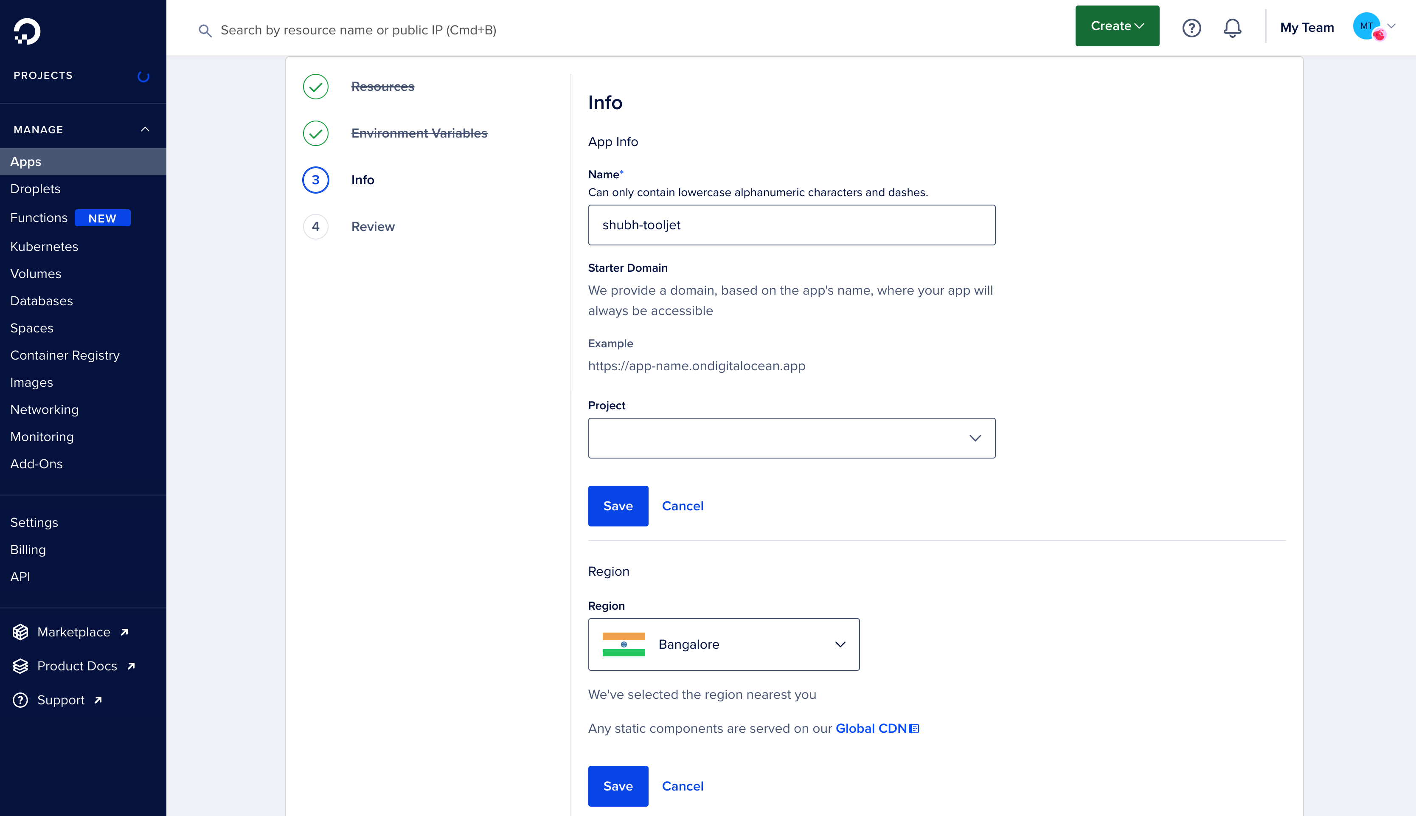Image resolution: width=1416 pixels, height=816 pixels.
Task: Open the My Team account menu
Action: pos(1337,25)
